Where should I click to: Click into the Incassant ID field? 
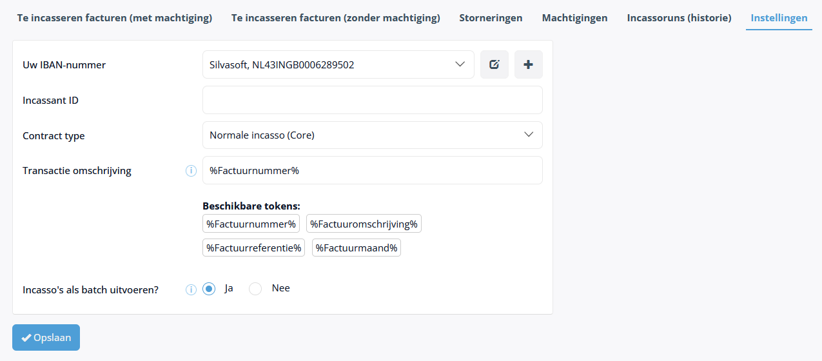click(373, 100)
